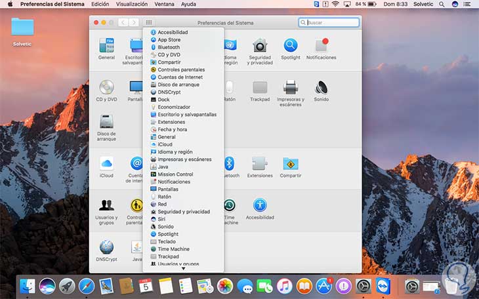This screenshot has height=299, width=479.
Task: Open the Ayuda menu
Action: tap(188, 4)
